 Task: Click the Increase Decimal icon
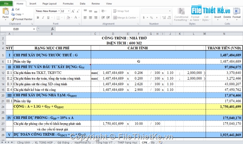pos(164,18)
